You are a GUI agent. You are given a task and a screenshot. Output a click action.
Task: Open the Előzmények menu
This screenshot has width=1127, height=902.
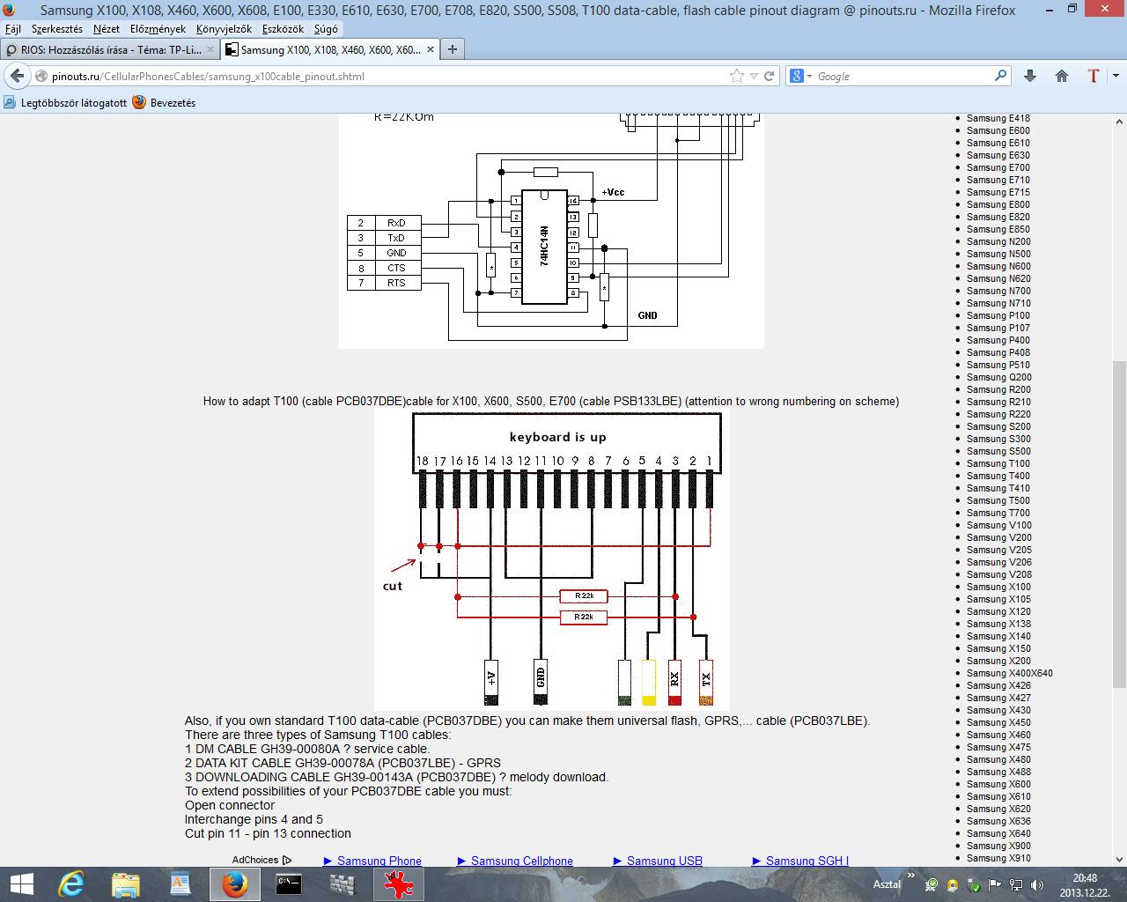[x=158, y=29]
